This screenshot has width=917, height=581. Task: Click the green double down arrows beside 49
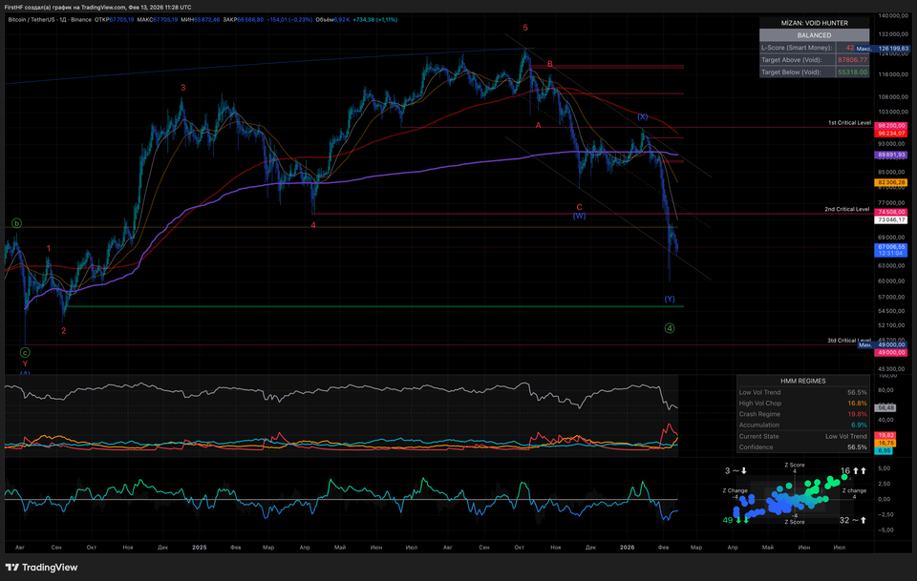pyautogui.click(x=742, y=520)
